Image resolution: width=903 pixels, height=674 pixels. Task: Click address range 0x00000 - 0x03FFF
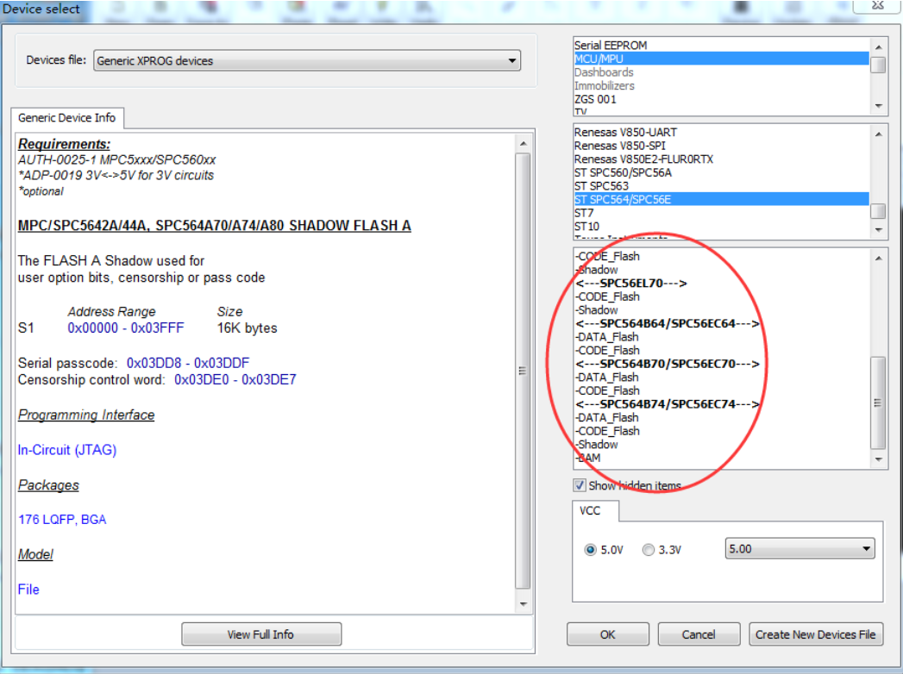[x=126, y=328]
